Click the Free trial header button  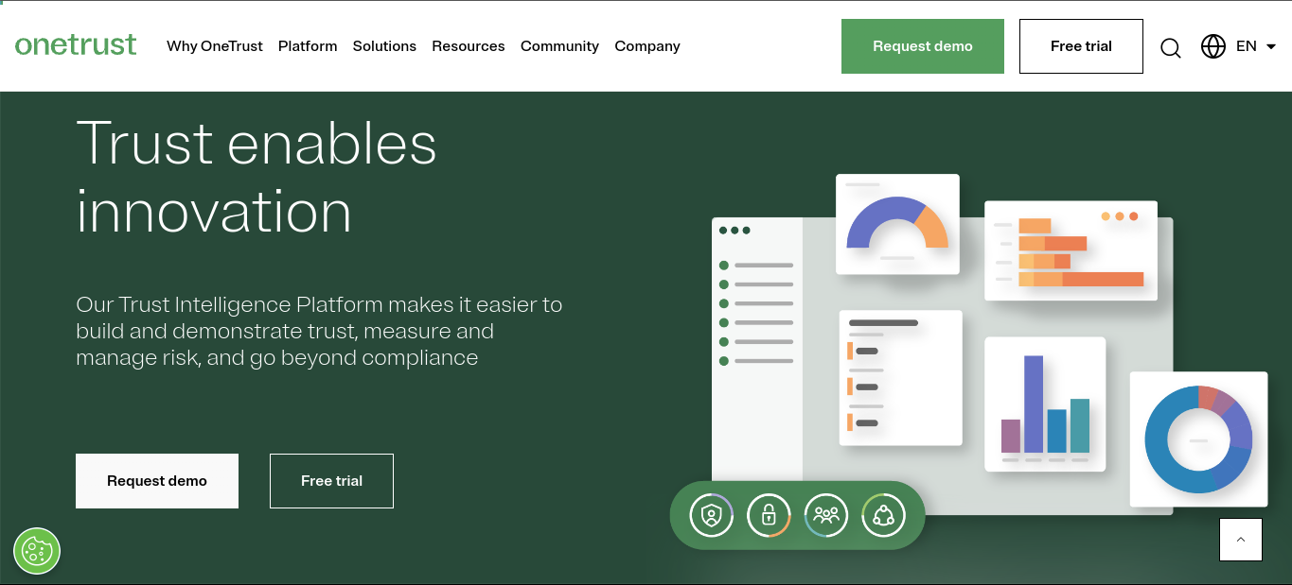[1081, 46]
